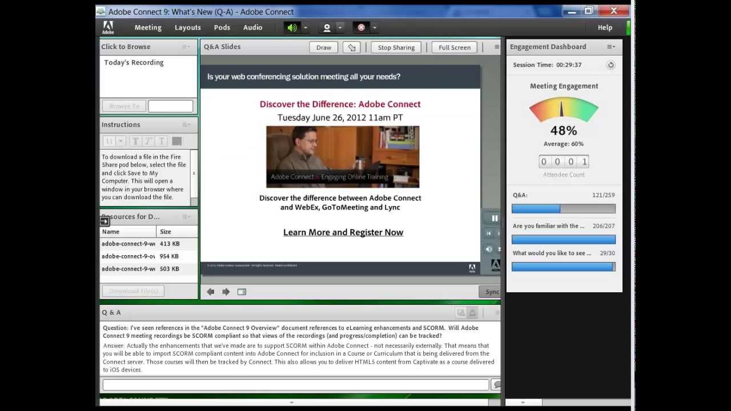Click the Full Screen button
The image size is (731, 411).
455,47
